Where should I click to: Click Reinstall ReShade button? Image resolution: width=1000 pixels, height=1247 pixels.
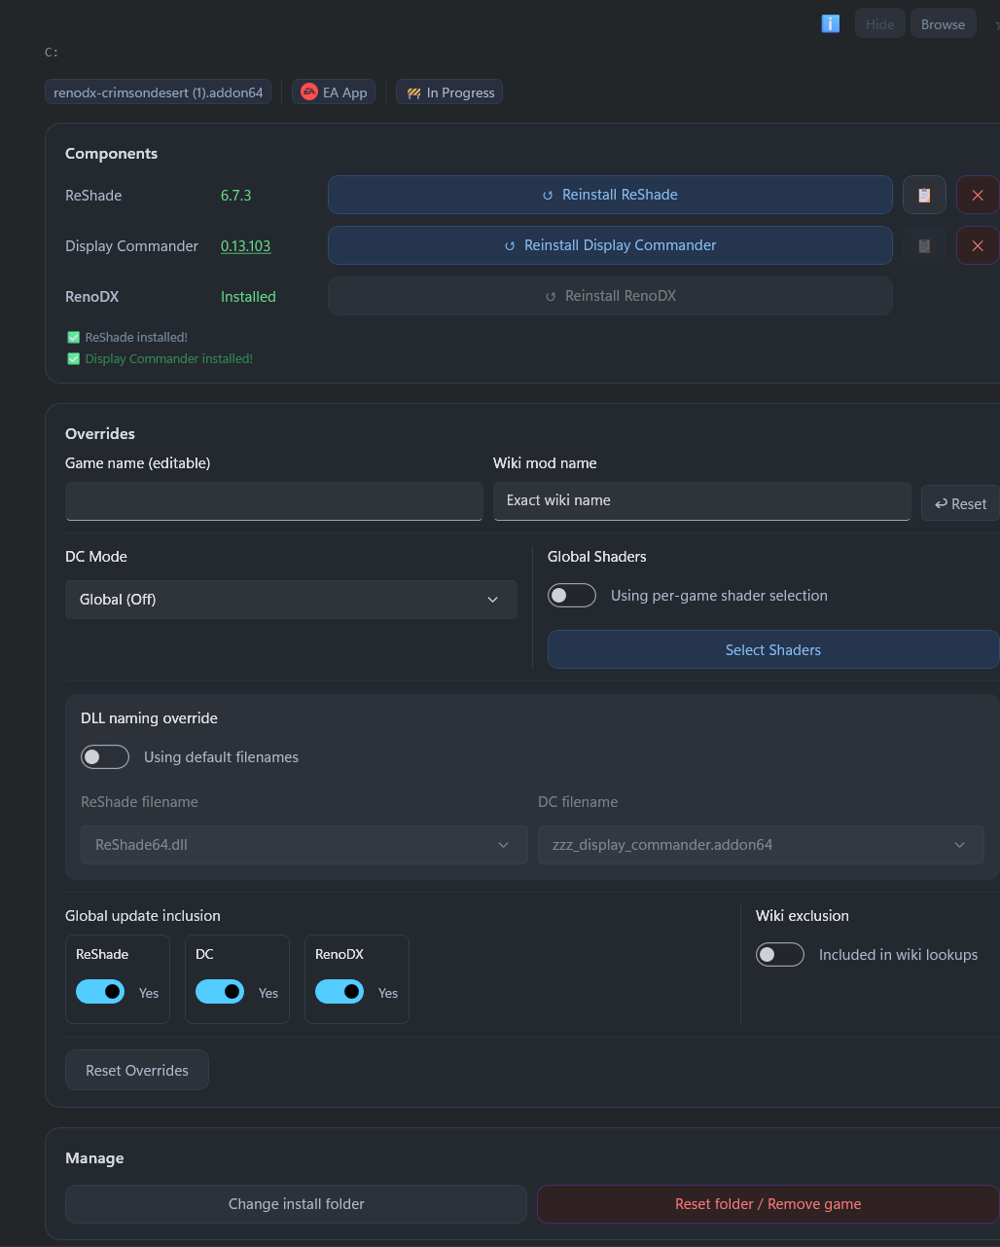610,195
